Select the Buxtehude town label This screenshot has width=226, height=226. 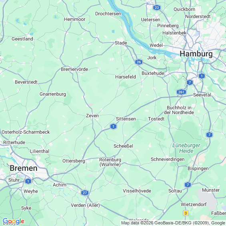[153, 73]
